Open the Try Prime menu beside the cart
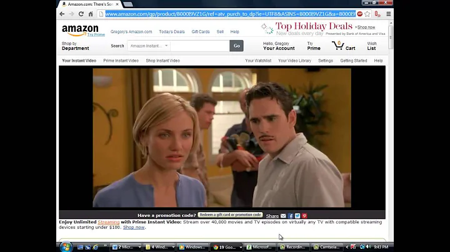Image resolution: width=450 pixels, height=252 pixels. 313,46
